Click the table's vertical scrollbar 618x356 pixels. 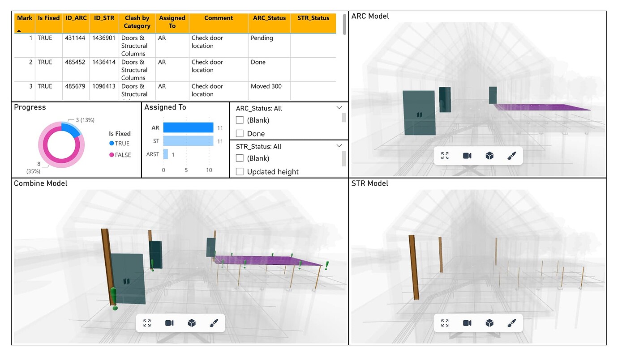[344, 24]
